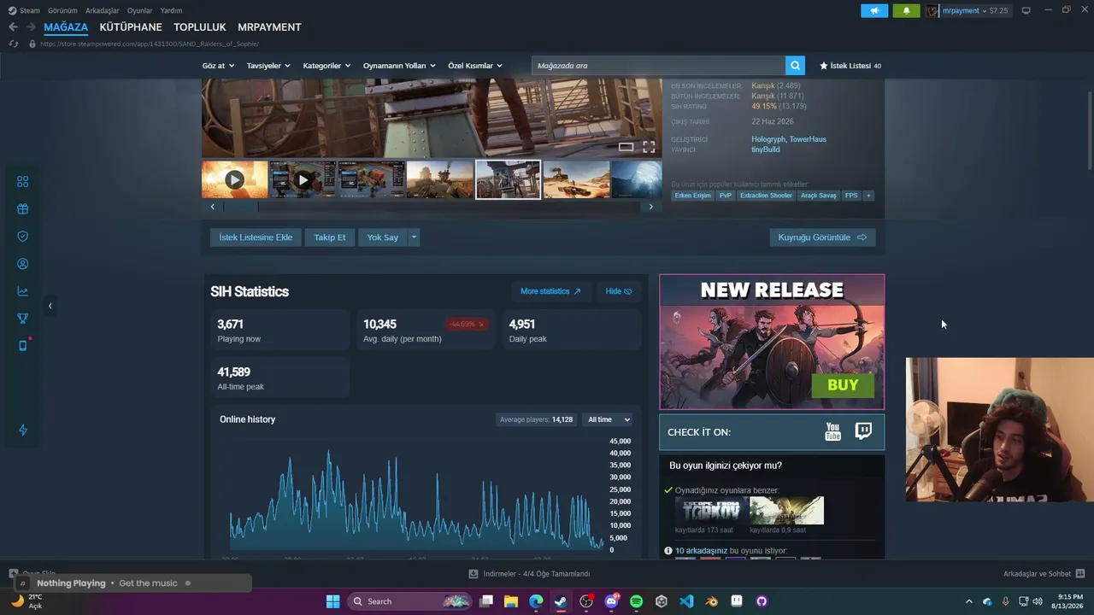Click the Takip Et button
Screen dimensions: 1094x615
(330, 237)
